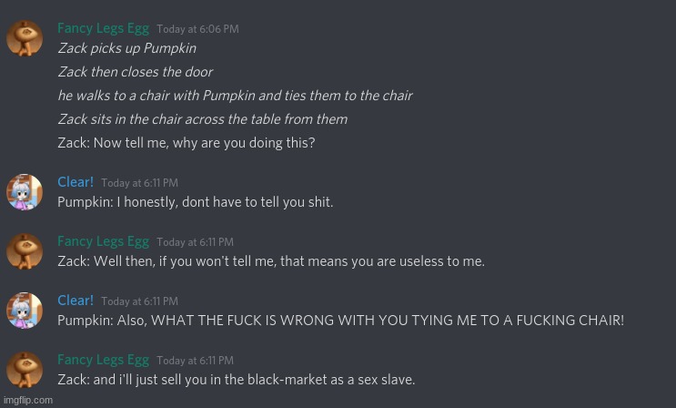Select Pumpkin's 'I honestly, dont have to' message
Image resolution: width=676 pixels, height=408 pixels.
pos(196,202)
